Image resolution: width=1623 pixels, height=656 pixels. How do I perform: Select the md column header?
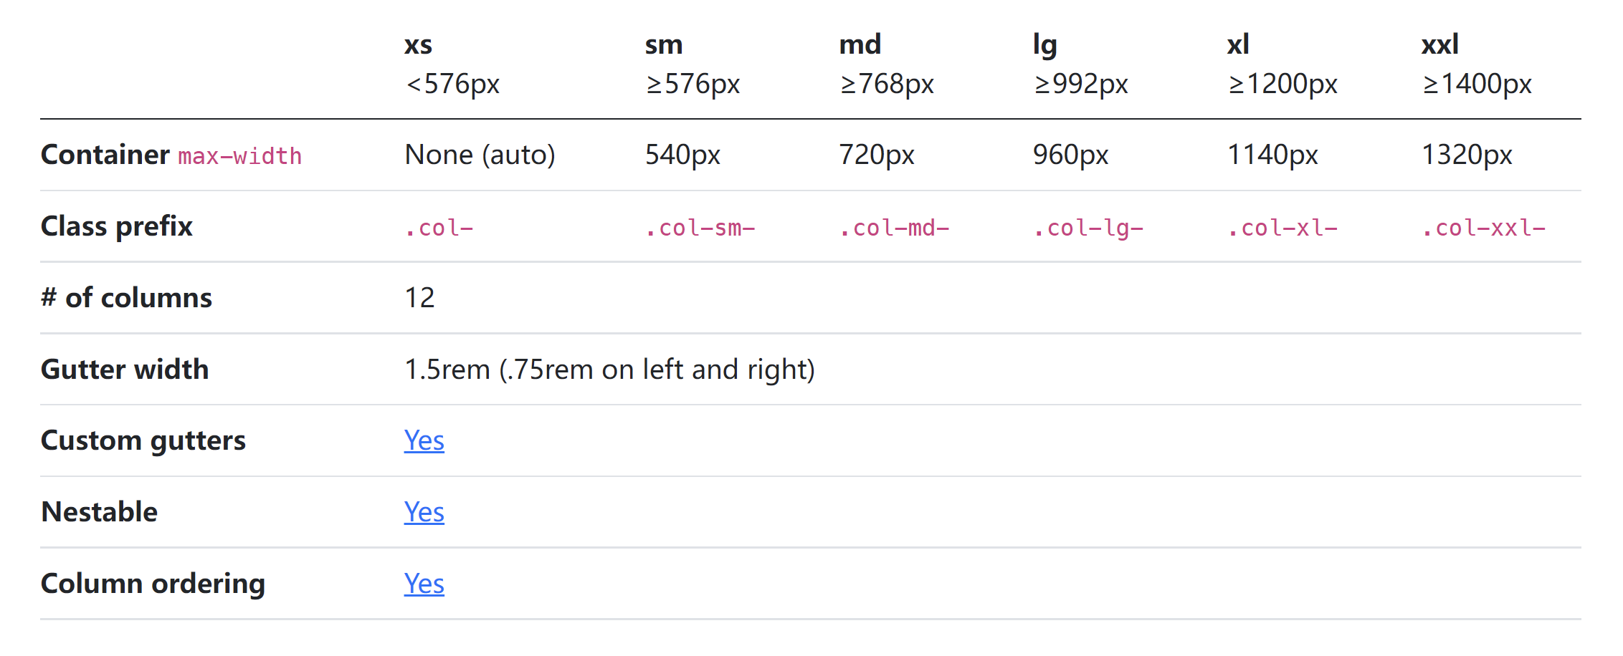click(860, 45)
